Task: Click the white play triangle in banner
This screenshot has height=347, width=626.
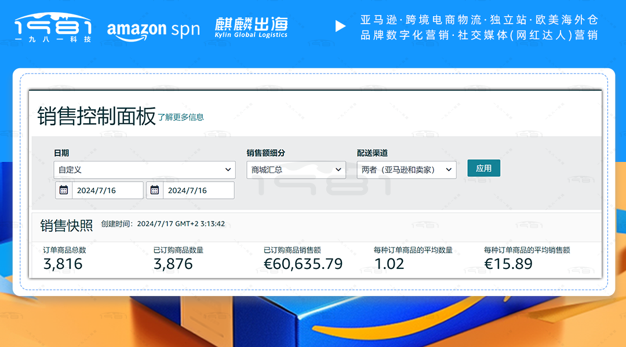Action: tap(340, 26)
